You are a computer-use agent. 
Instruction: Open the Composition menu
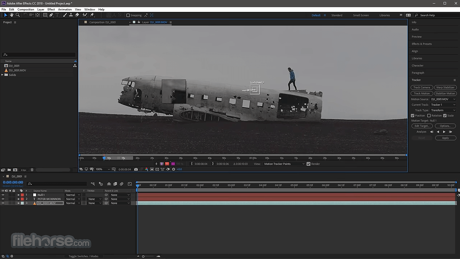click(x=25, y=9)
